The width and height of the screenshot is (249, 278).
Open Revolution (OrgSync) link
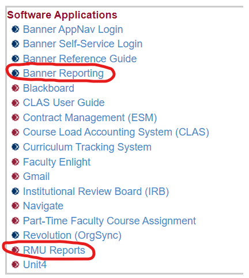tap(72, 235)
